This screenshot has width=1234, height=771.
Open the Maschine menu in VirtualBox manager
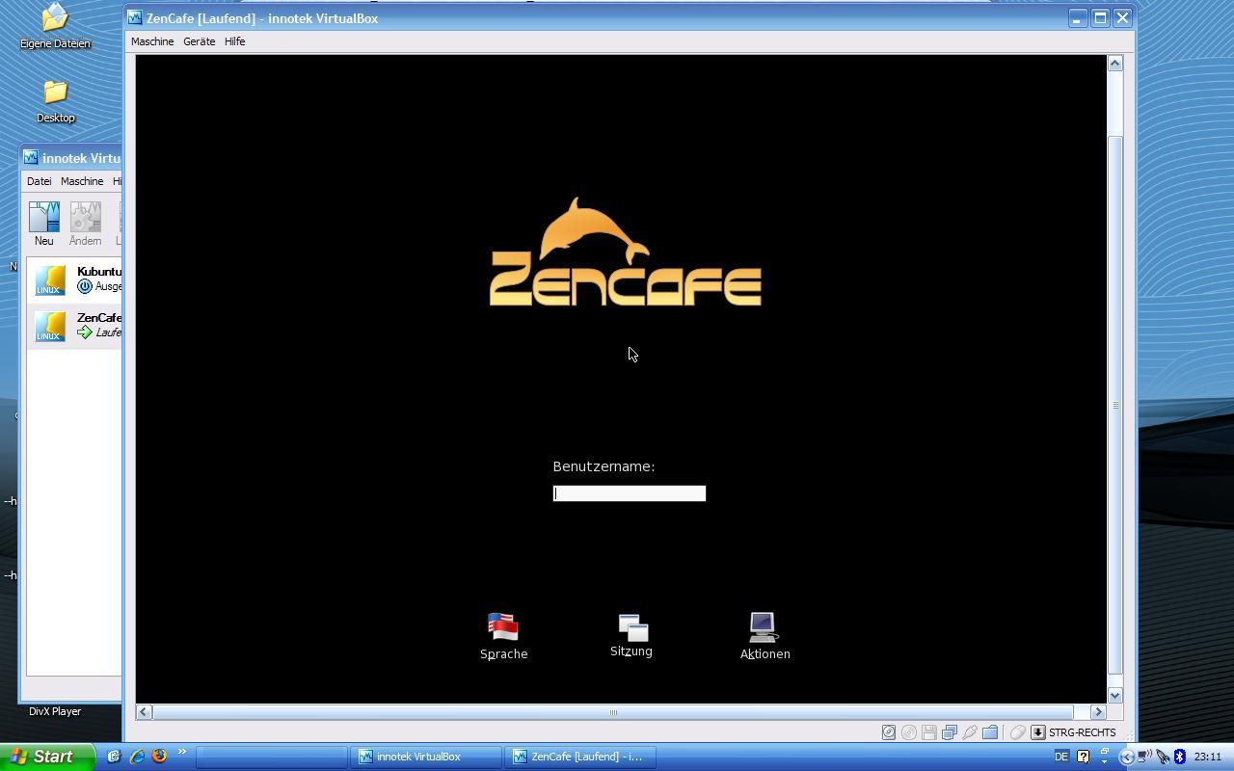[82, 181]
